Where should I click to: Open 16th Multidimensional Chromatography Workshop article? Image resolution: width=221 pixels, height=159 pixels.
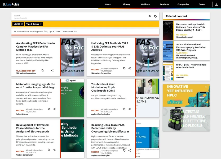(x=191, y=47)
